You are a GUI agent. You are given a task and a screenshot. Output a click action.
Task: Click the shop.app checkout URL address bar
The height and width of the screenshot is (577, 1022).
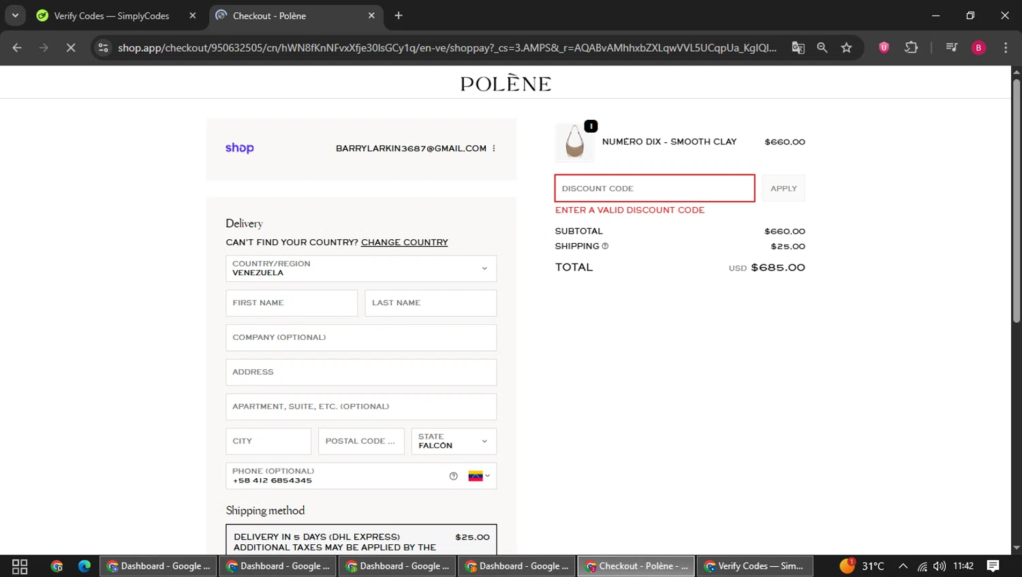446,48
